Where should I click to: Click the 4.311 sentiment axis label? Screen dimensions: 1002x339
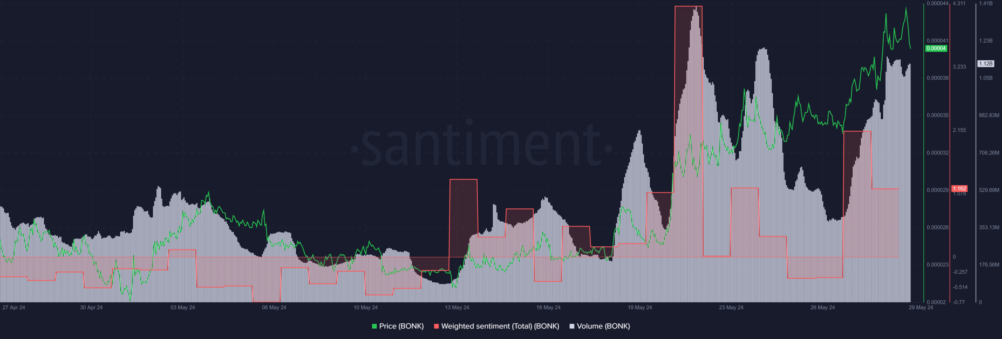coord(959,4)
